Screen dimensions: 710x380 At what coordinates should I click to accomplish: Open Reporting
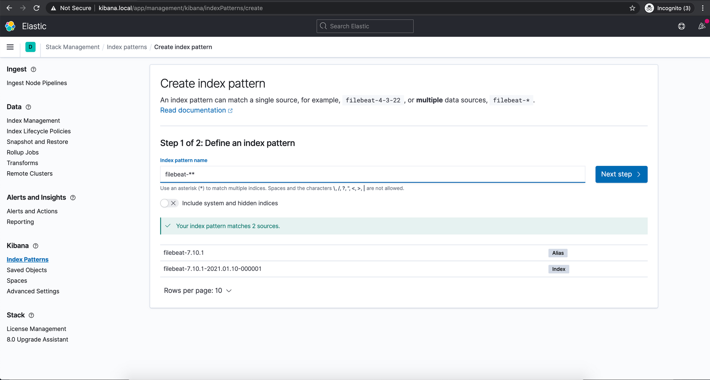[20, 222]
